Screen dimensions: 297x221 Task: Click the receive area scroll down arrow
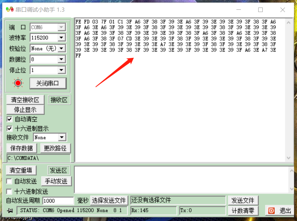288,158
